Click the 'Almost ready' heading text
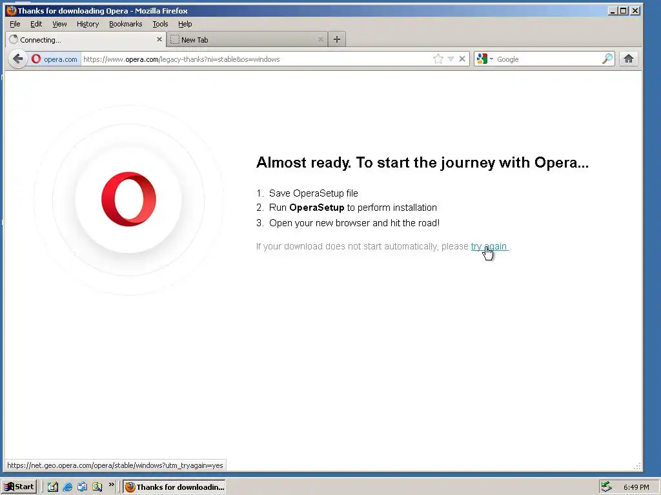The height and width of the screenshot is (495, 661). 422,162
